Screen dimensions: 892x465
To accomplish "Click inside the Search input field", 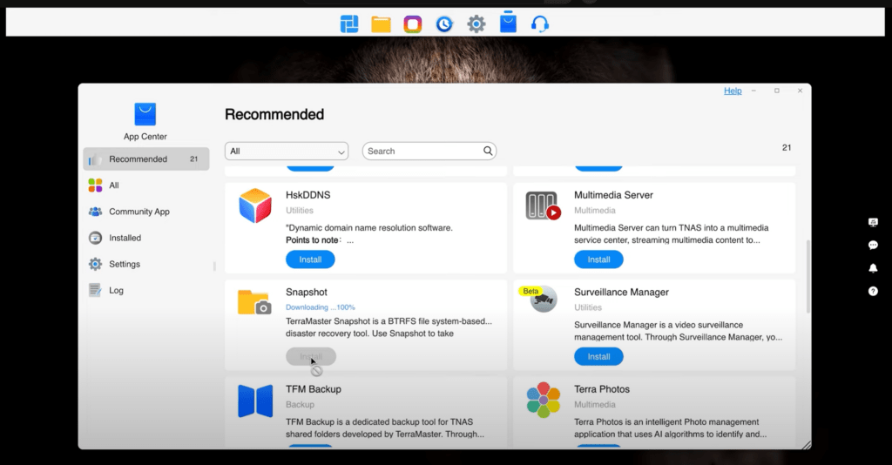I will [x=422, y=152].
